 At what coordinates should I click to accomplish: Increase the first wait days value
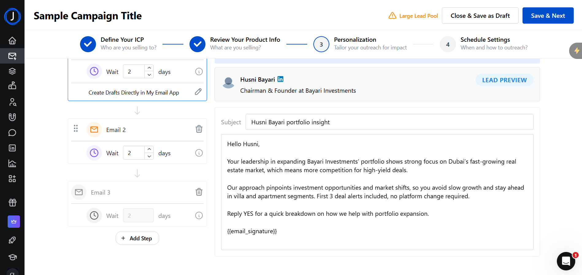click(x=149, y=68)
